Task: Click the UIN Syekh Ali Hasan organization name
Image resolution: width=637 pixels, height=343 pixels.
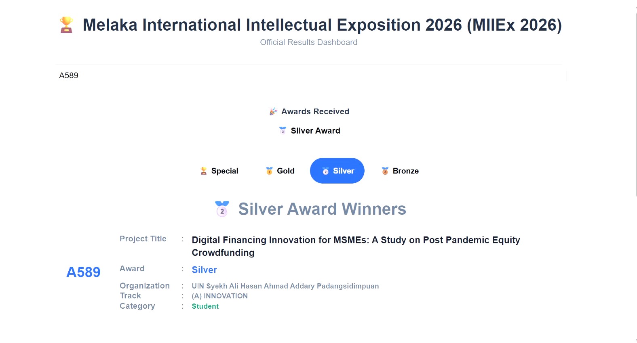Action: click(x=285, y=286)
